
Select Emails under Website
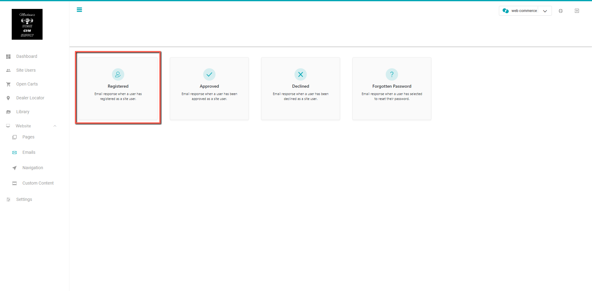click(29, 152)
